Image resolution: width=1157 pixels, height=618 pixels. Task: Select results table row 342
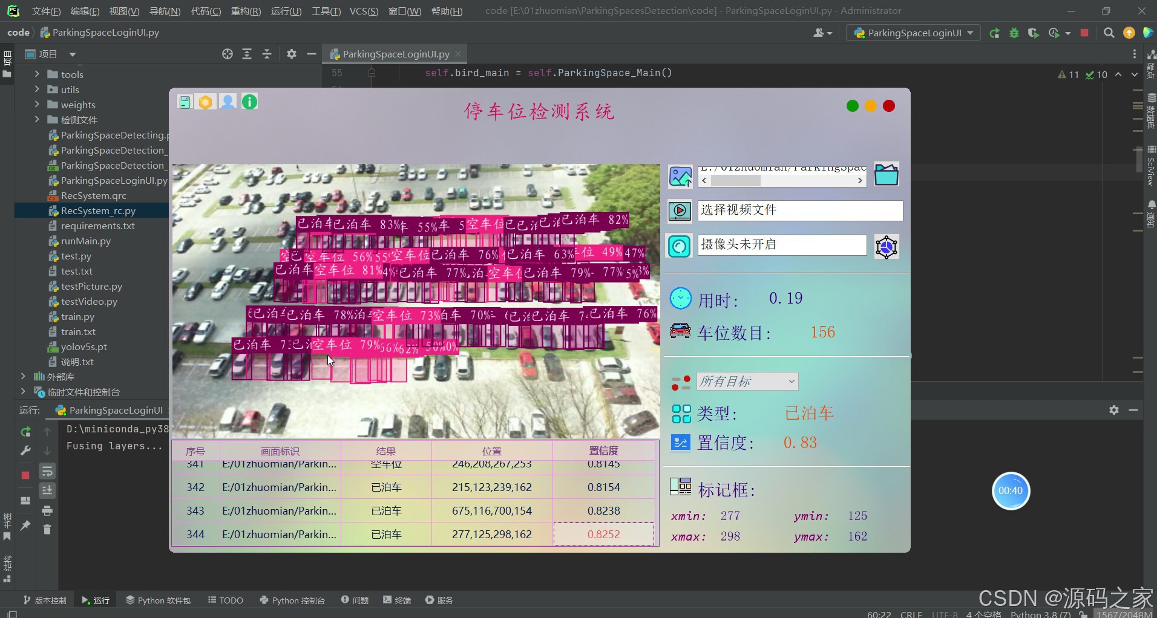point(414,487)
